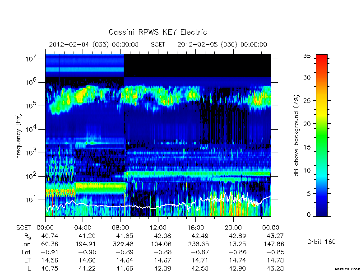Click the SCET row header below the plot
This screenshot has height=271, width=361.
pos(23,228)
